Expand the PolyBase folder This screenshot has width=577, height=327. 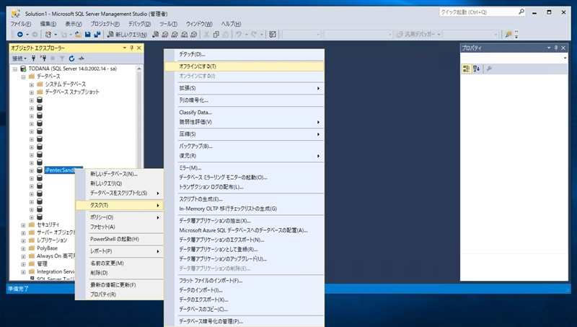[23, 248]
